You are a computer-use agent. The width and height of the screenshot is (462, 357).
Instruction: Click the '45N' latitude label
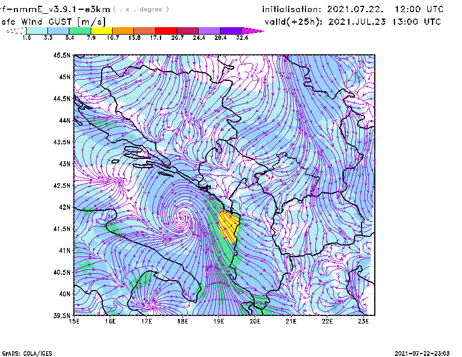65,77
